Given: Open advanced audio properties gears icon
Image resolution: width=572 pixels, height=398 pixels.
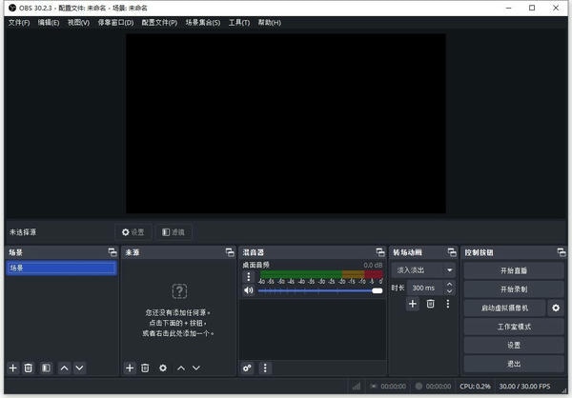Looking at the screenshot, I should (x=247, y=368).
